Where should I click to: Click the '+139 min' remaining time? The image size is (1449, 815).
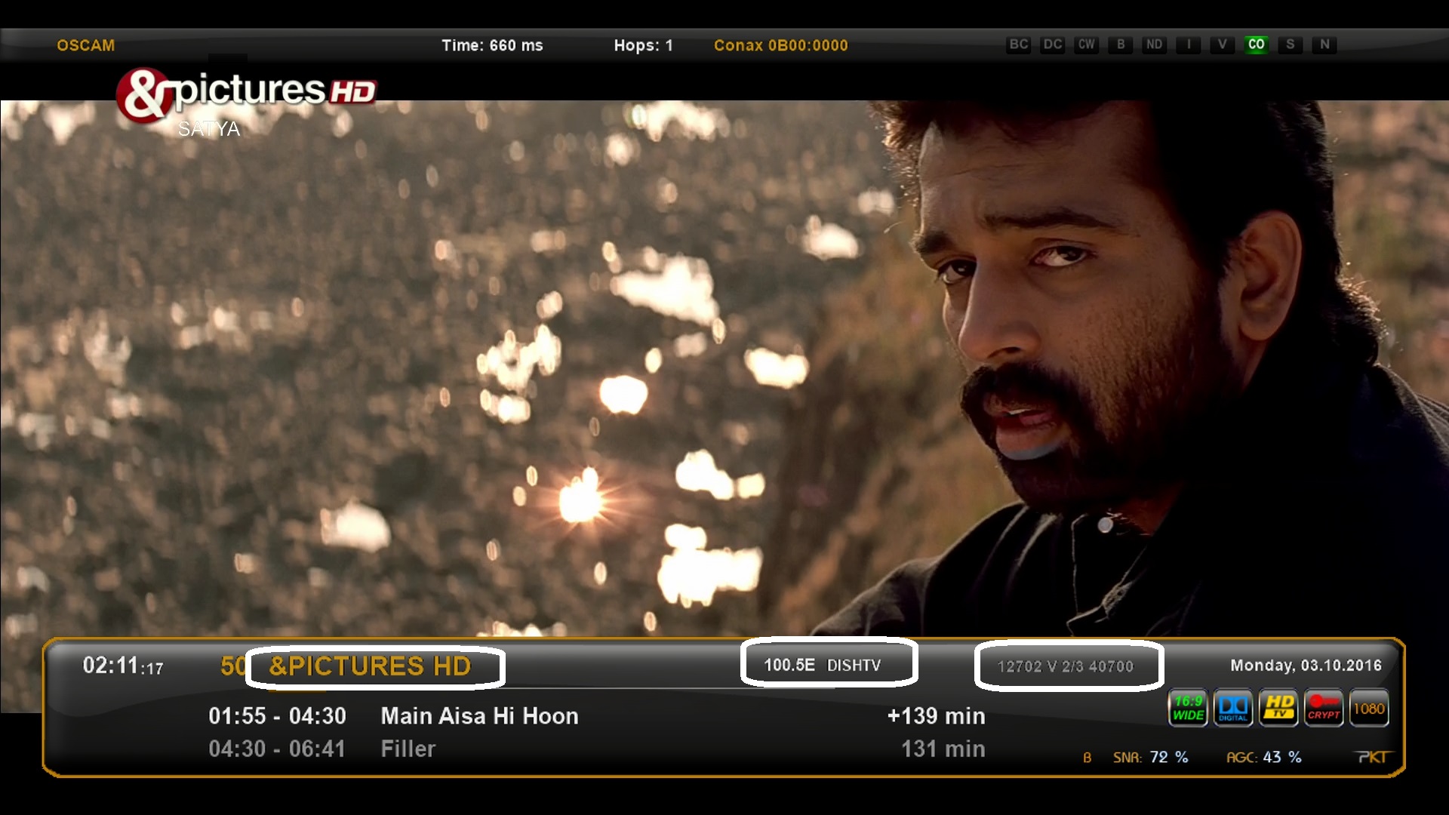click(937, 715)
